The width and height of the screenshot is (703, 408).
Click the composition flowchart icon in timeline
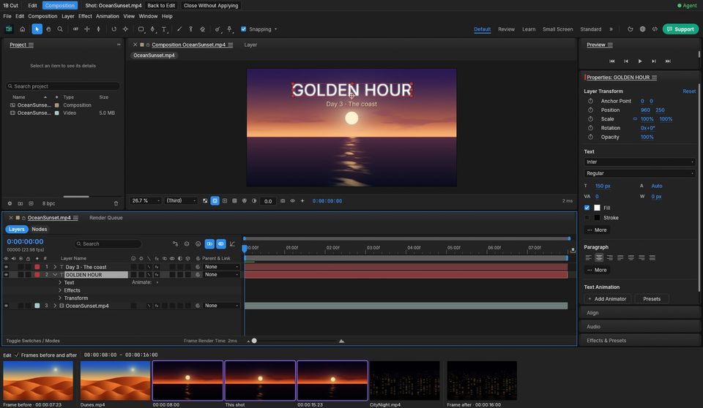point(175,243)
